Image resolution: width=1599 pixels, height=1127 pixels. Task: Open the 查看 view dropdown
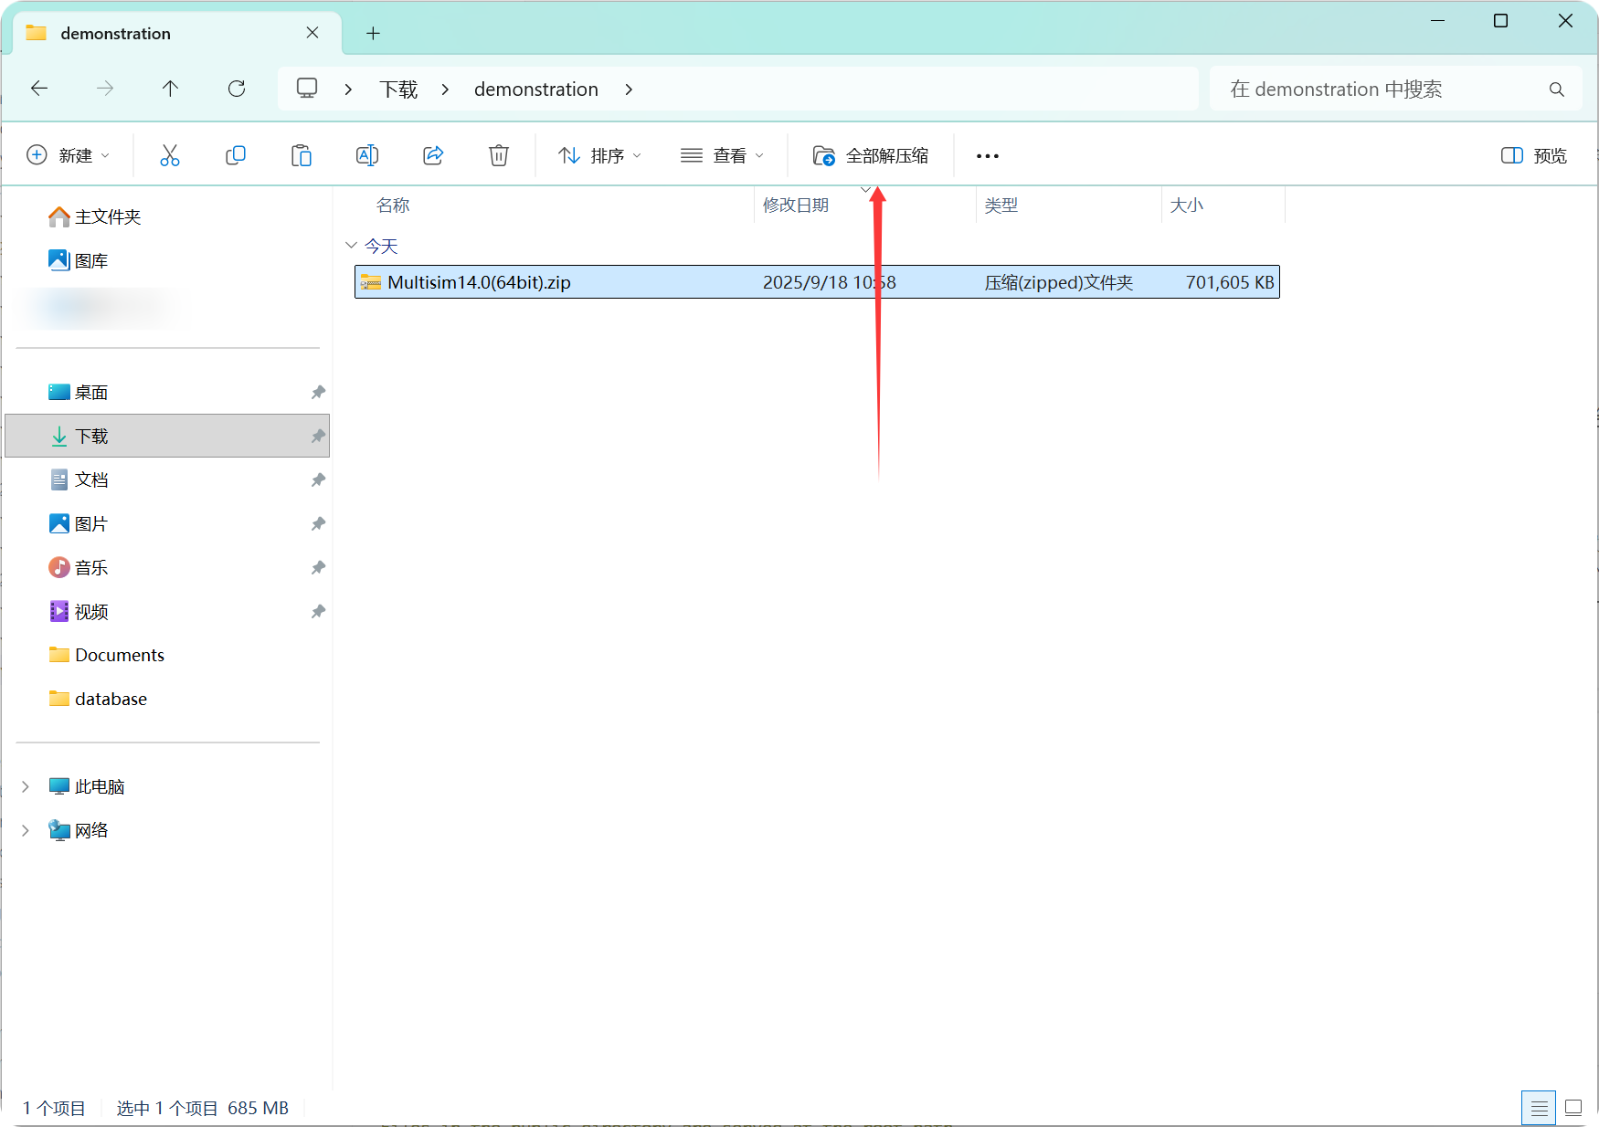coord(722,155)
